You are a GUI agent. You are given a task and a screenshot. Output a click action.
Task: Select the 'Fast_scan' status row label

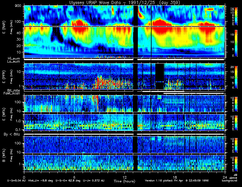click(x=12, y=93)
